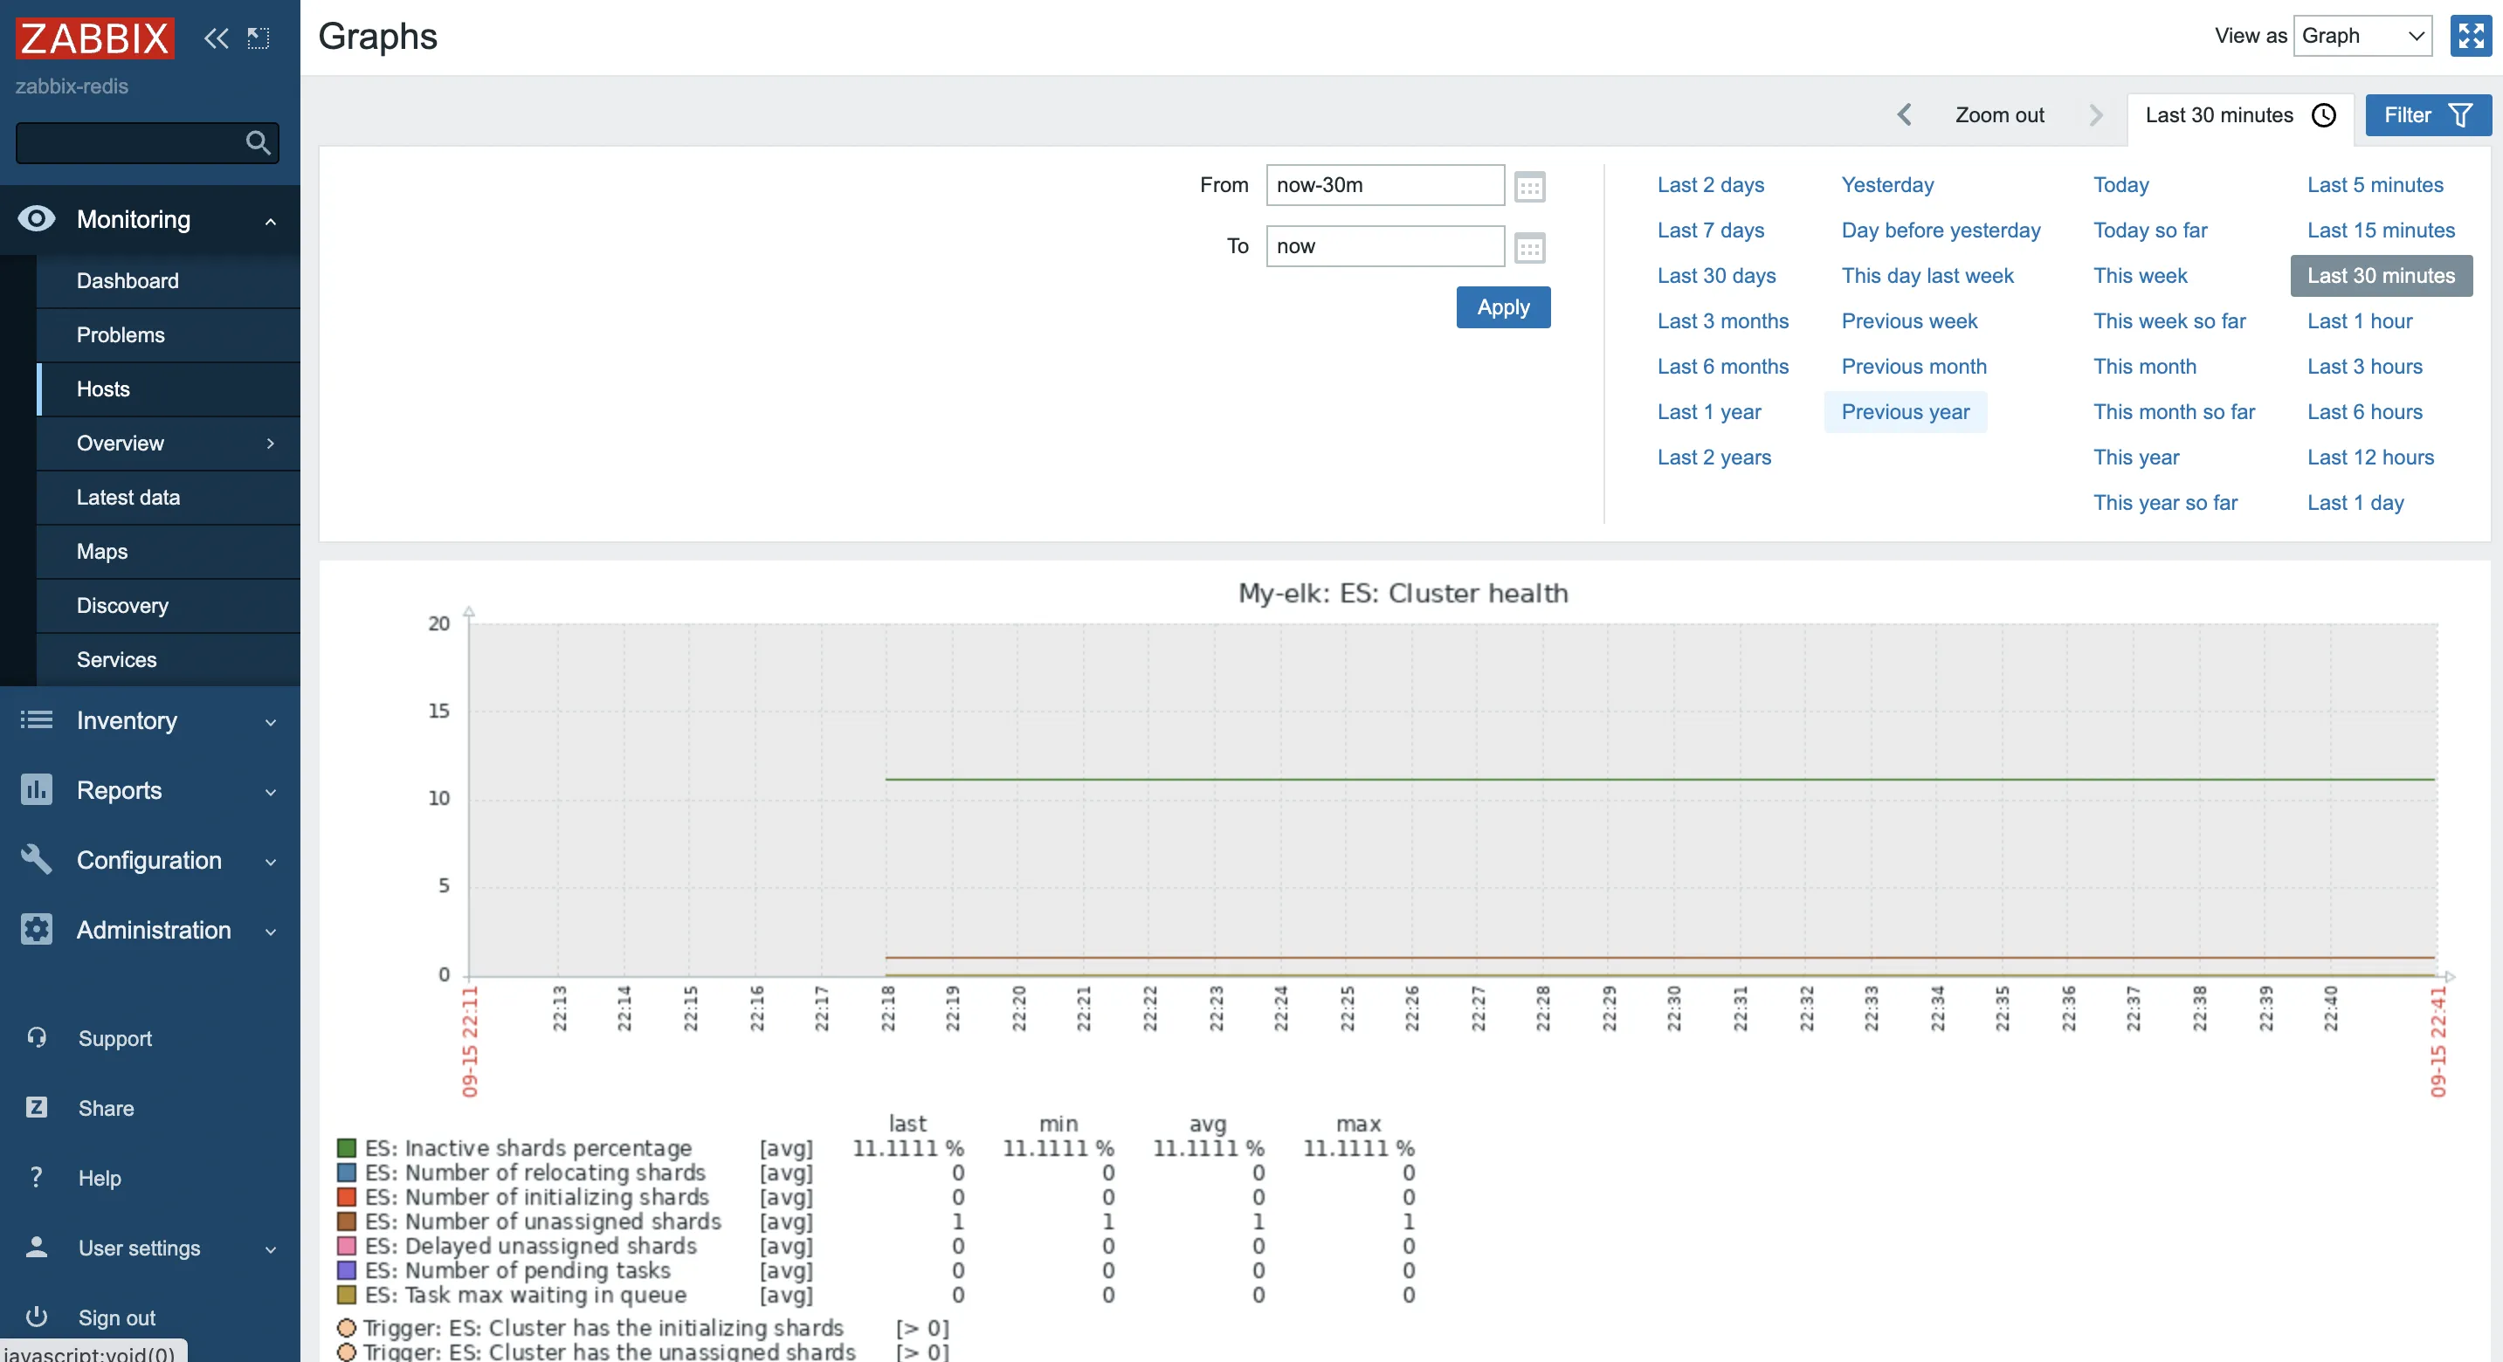Open the View as dropdown
The image size is (2503, 1362).
[x=2362, y=36]
